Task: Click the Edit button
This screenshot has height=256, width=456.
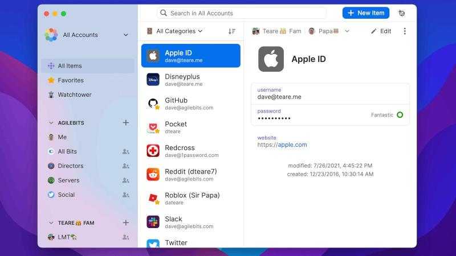Action: pyautogui.click(x=381, y=31)
